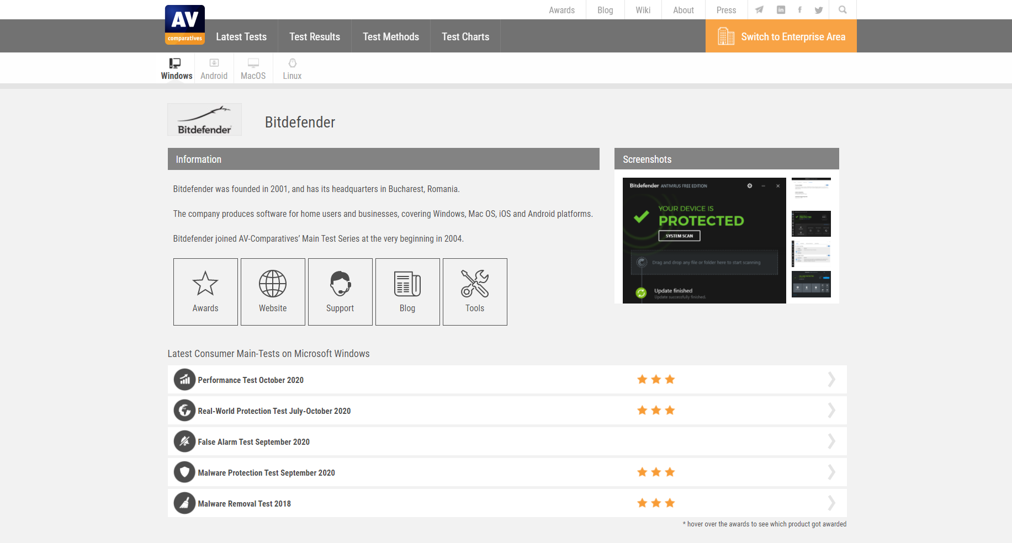
Task: Select the second small screenshot thumbnail
Action: pyautogui.click(x=811, y=223)
